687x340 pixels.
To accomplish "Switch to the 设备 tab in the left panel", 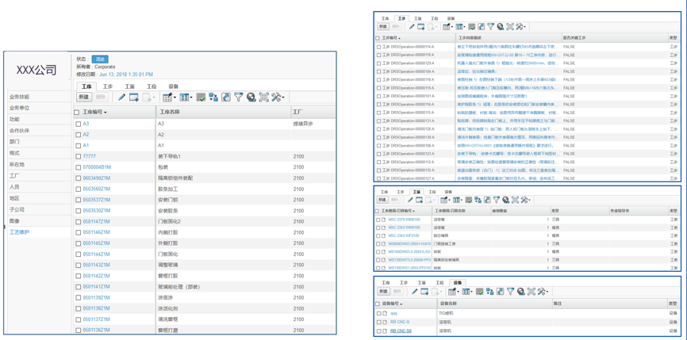I will click(x=174, y=86).
